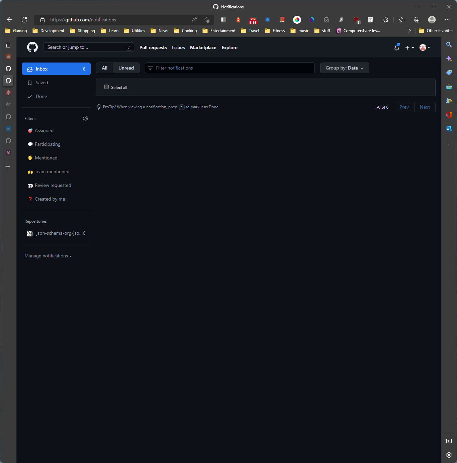Expand the Manage notifications dropdown
457x463 pixels.
(x=48, y=256)
